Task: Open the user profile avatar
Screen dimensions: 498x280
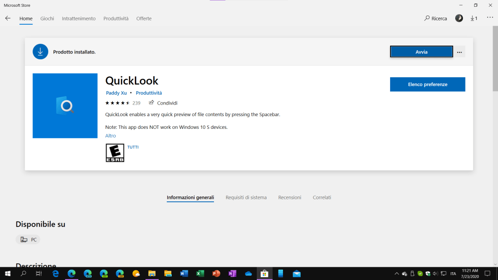Action: [x=459, y=18]
